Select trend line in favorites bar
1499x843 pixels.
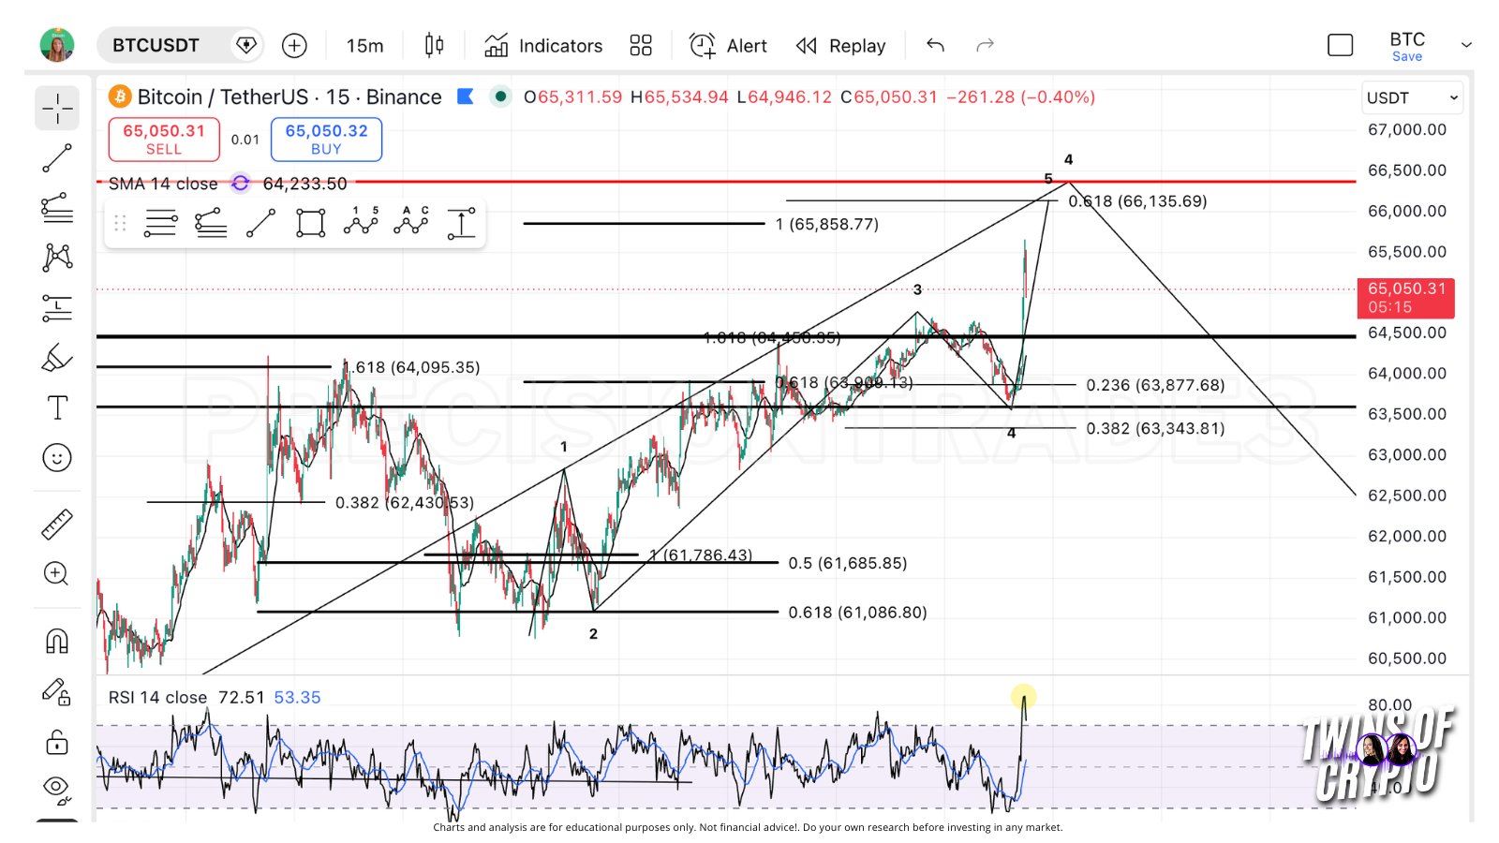pyautogui.click(x=260, y=223)
